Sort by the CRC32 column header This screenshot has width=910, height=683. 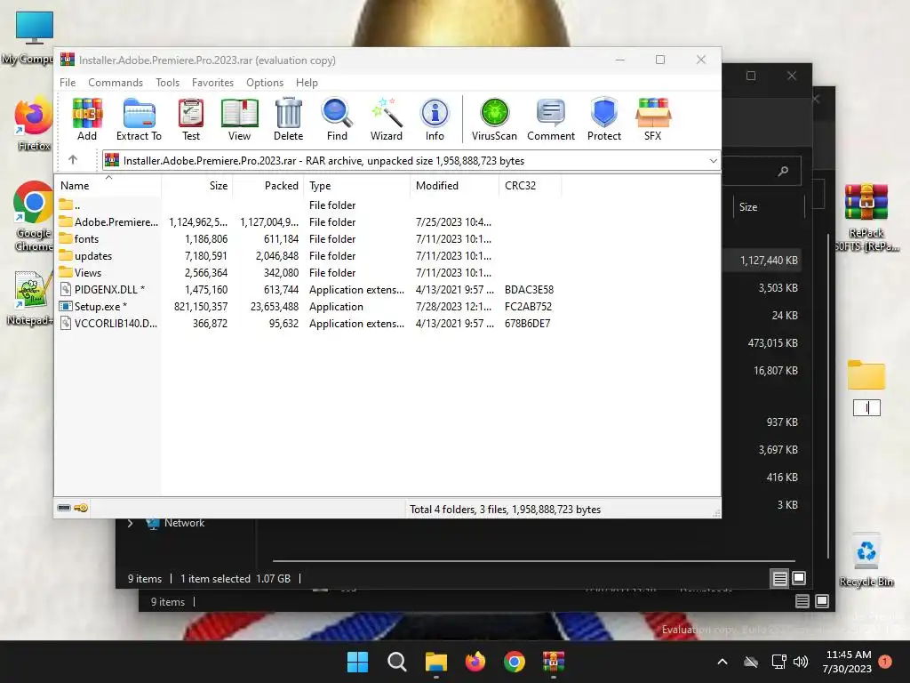tap(530, 185)
